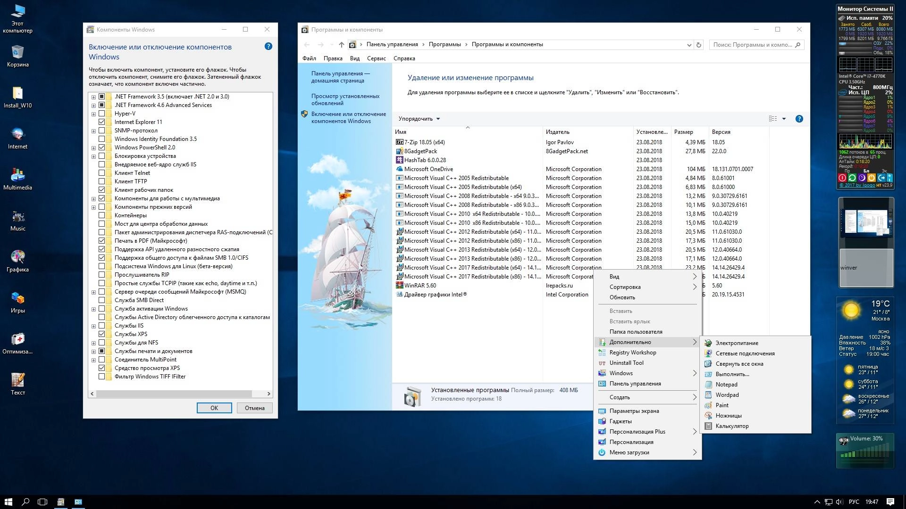Open the address bar history dropdown
This screenshot has height=509, width=906.
coord(689,45)
